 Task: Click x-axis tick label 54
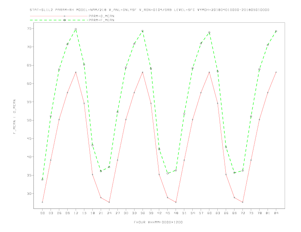click(193, 213)
